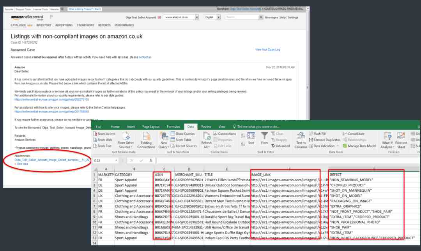
Task: Open ADVERTISING menu in Seller Central
Action: tap(64, 25)
